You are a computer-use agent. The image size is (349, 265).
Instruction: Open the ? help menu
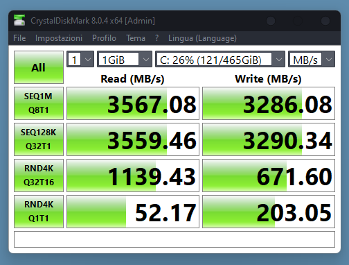coord(157,38)
